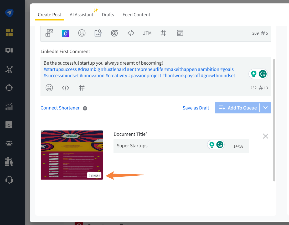This screenshot has height=225, width=289.
Task: Click the Save as Draft link
Action: (196, 108)
